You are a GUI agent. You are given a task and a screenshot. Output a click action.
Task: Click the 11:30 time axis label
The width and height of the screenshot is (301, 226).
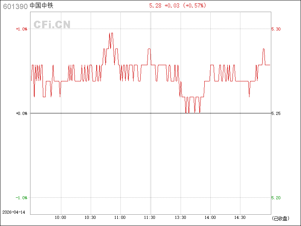[150, 217]
